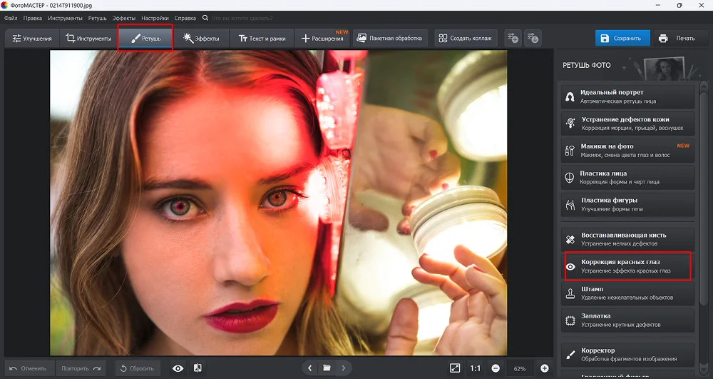Select Идеальный портрет tool
The image size is (713, 379).
point(627,96)
